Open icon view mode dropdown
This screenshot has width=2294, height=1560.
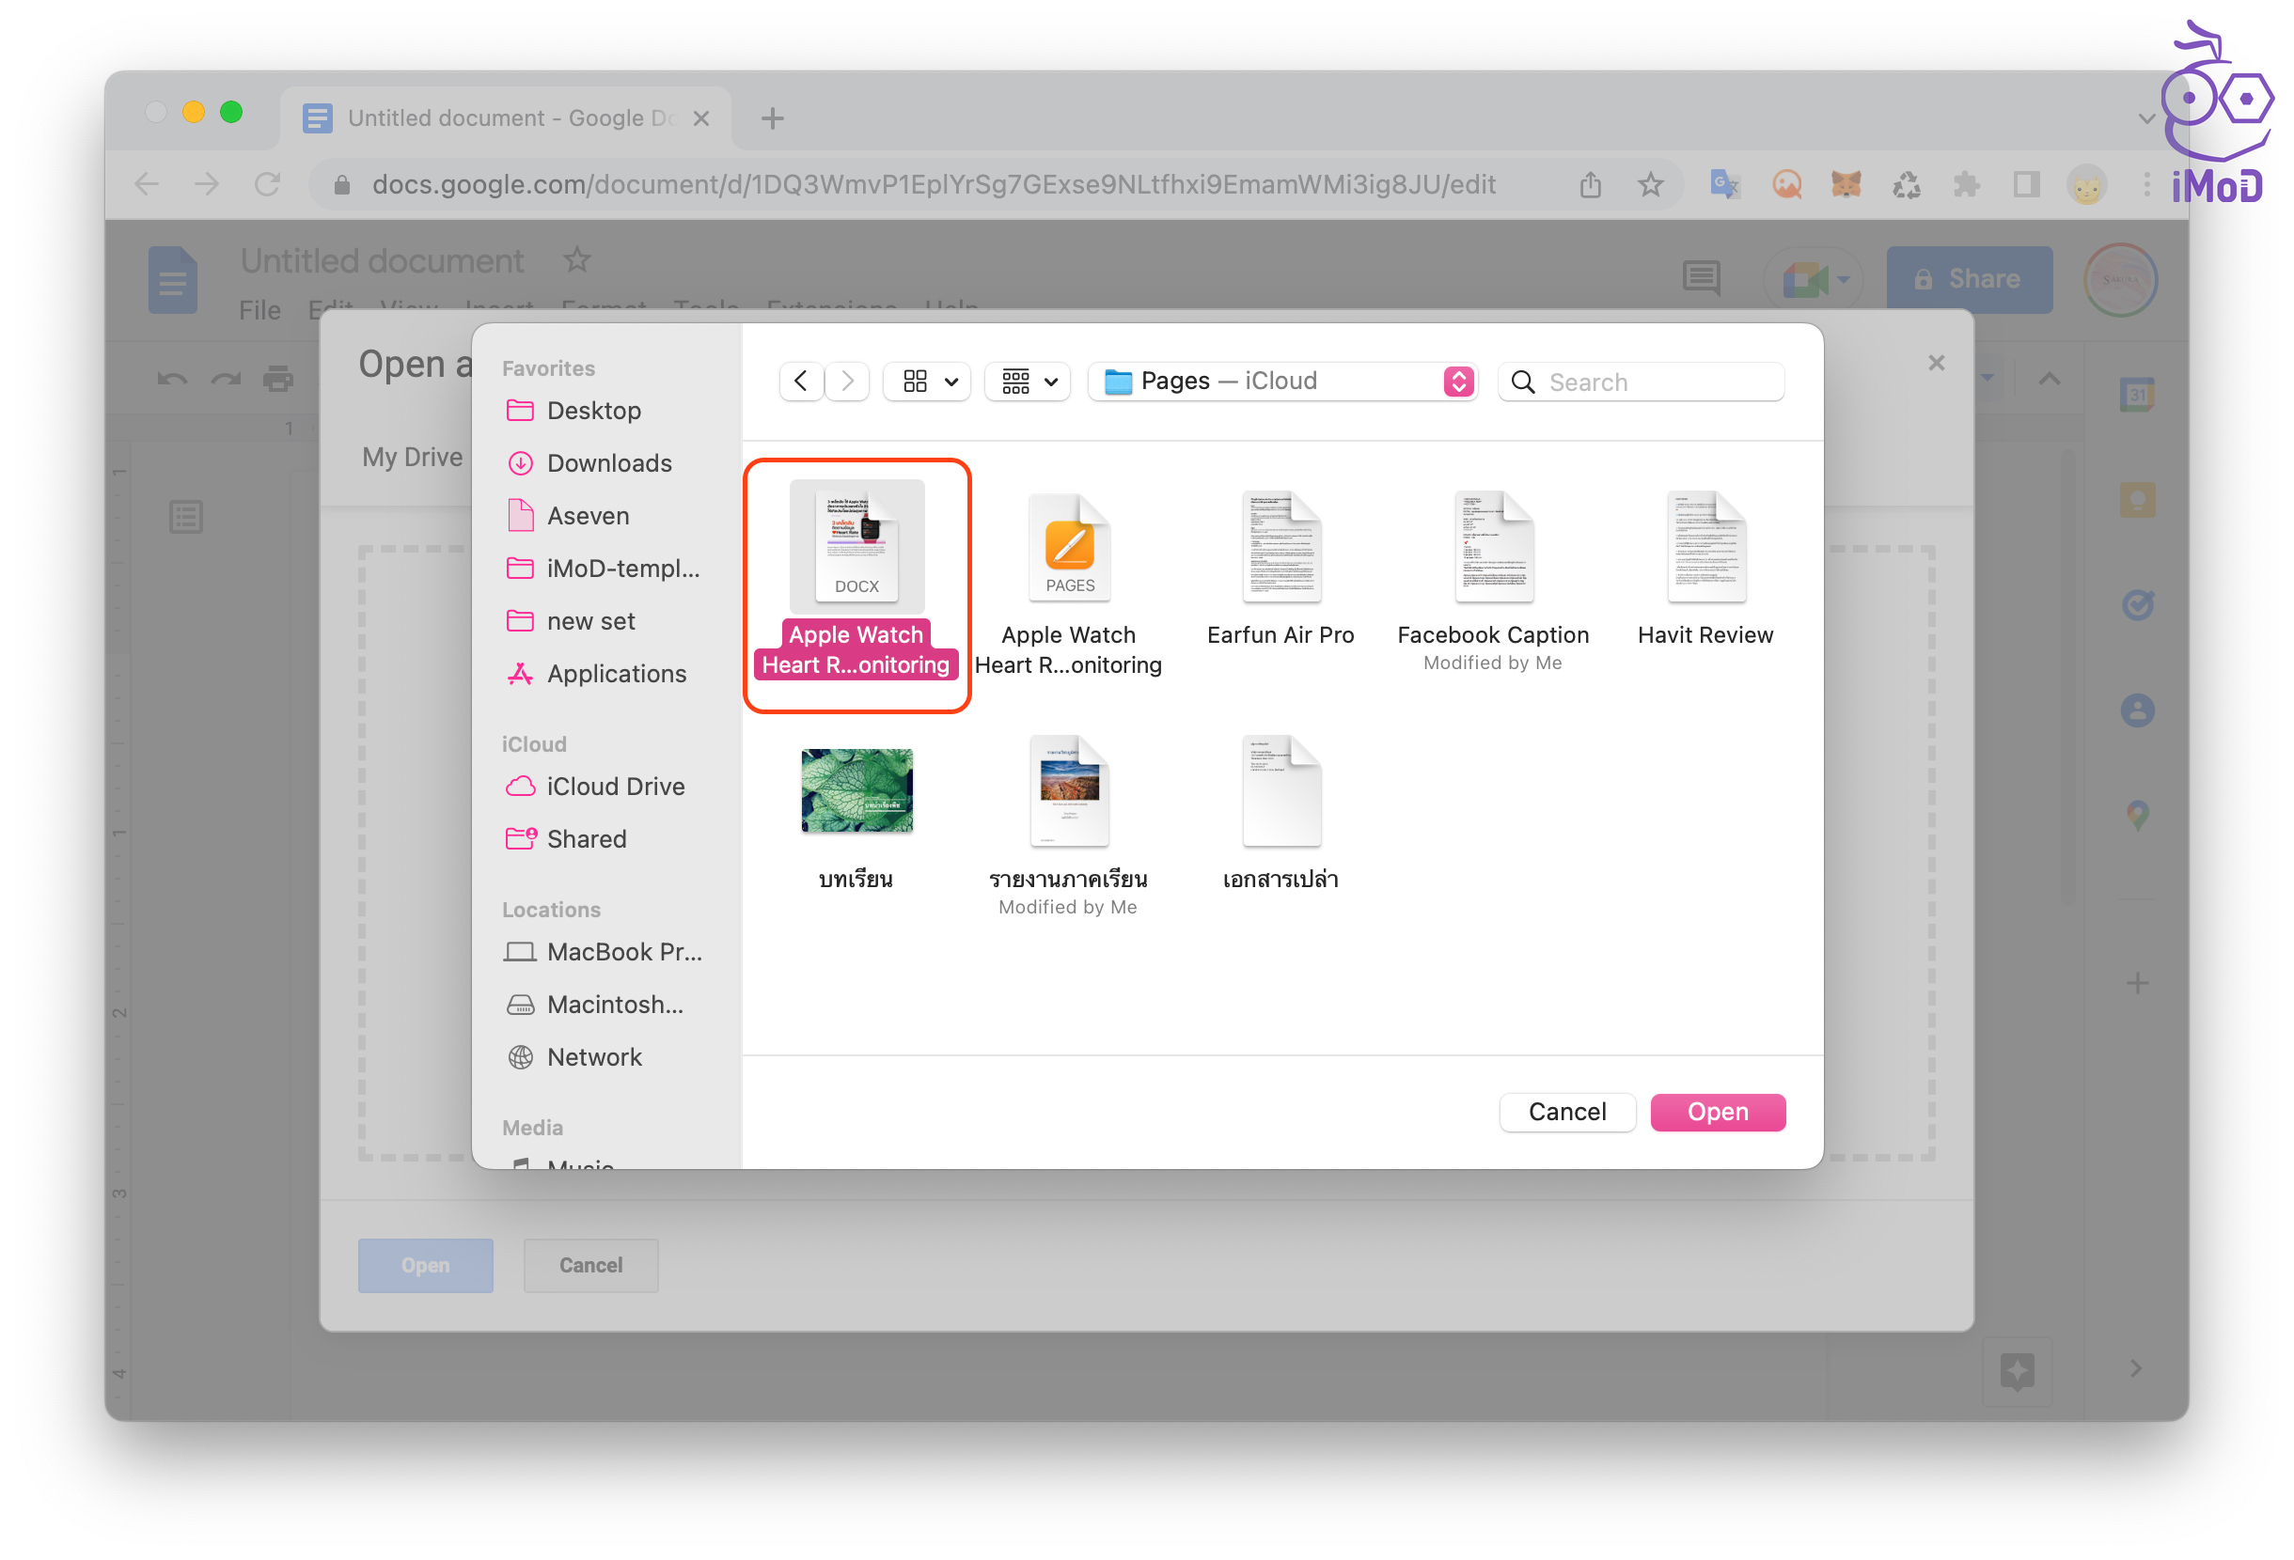coord(927,381)
